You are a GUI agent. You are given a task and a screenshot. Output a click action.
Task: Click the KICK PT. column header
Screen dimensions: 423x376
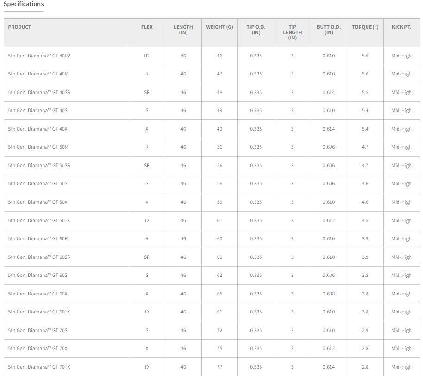pos(401,27)
